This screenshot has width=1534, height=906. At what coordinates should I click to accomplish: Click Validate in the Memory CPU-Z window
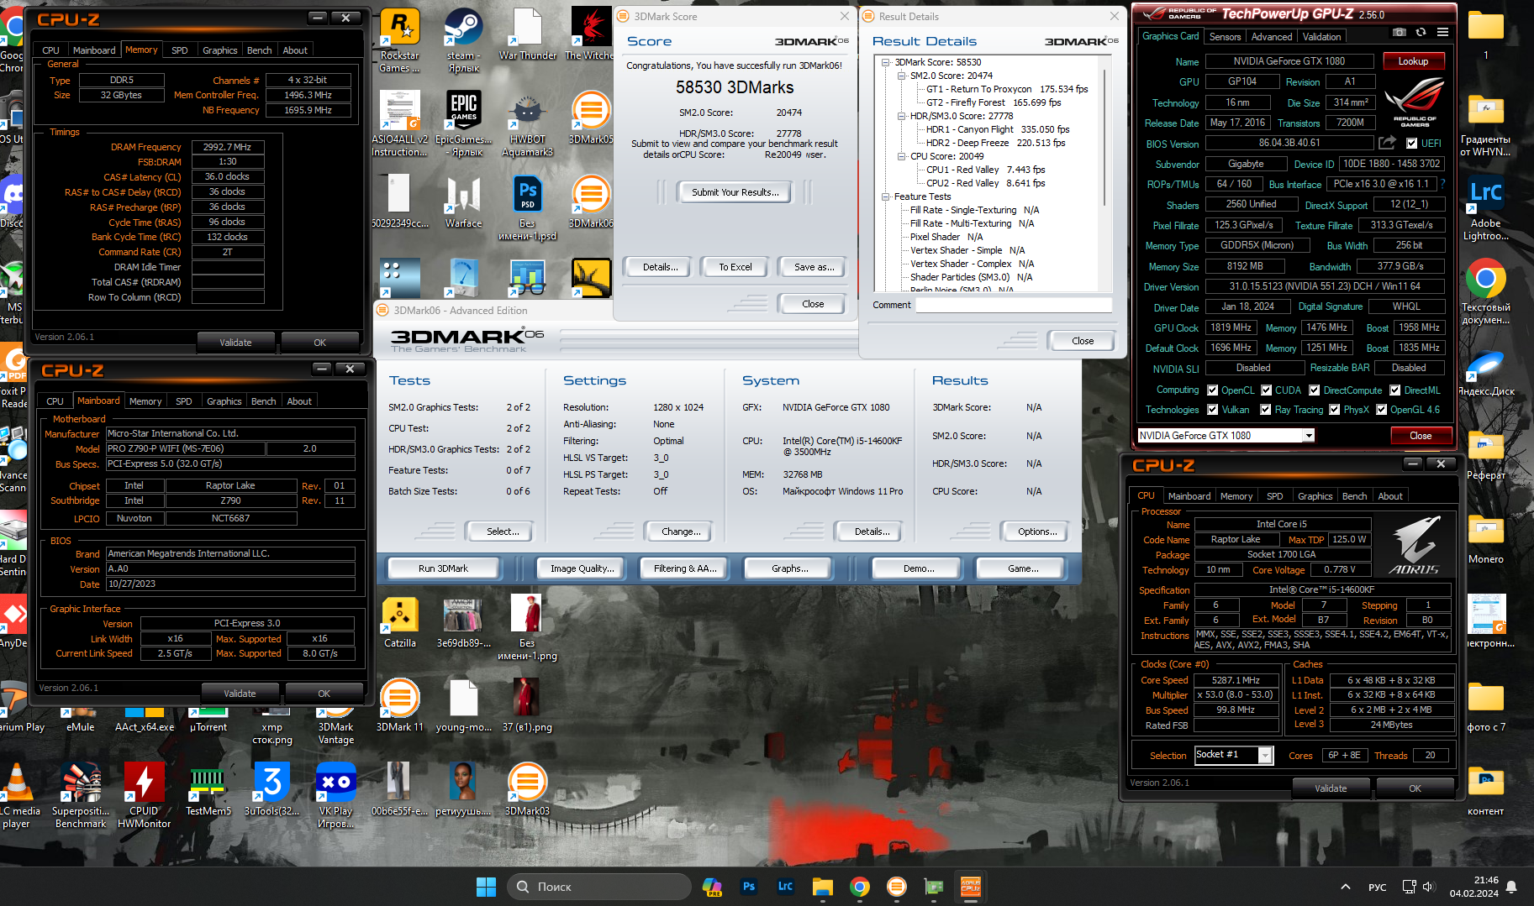pos(235,343)
